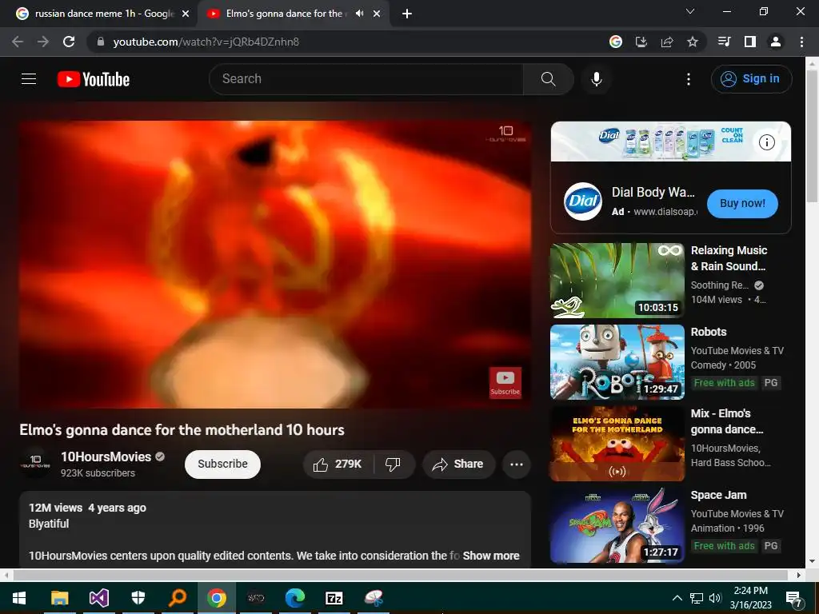Open the taskbar volume control
This screenshot has width=819, height=614.
point(715,598)
